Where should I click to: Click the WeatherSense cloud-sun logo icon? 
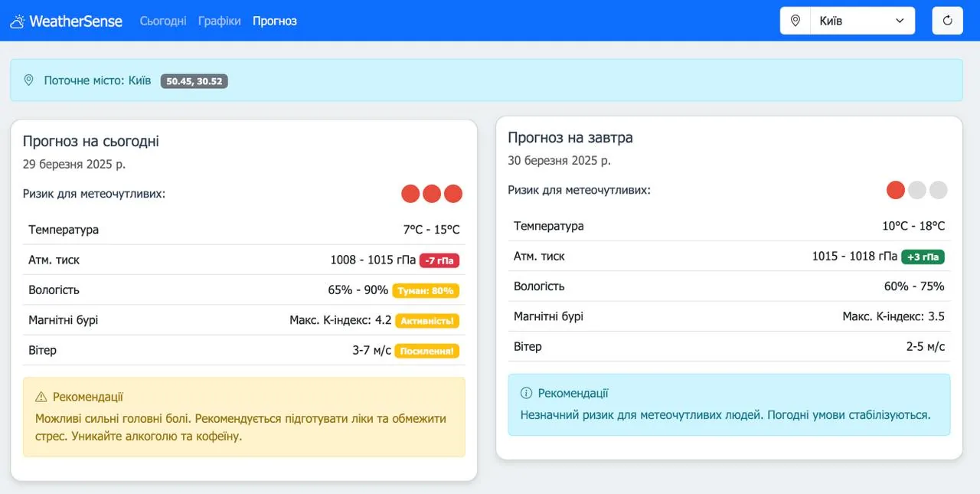click(17, 21)
